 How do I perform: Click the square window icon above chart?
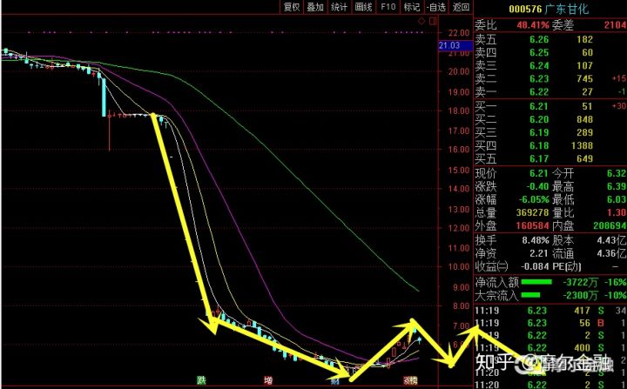433,21
